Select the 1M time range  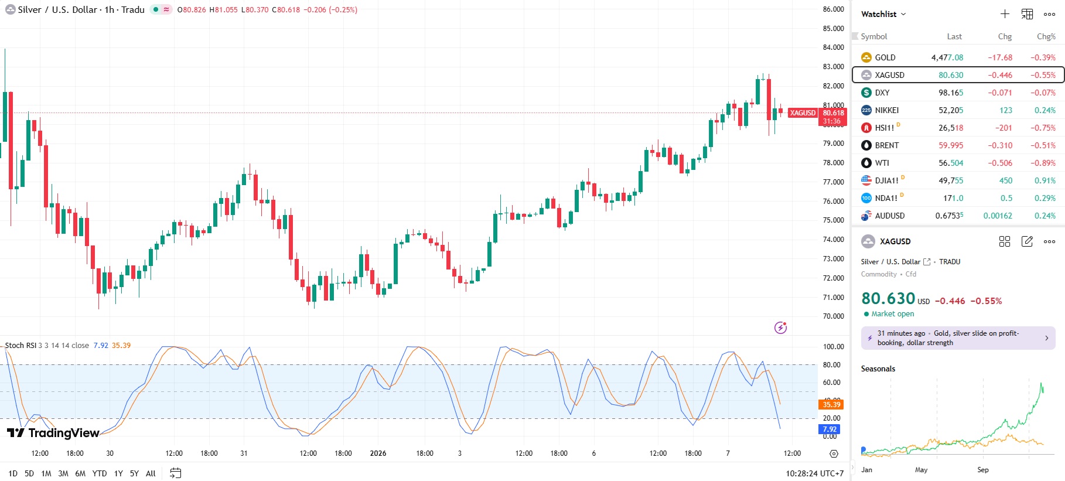[46, 473]
